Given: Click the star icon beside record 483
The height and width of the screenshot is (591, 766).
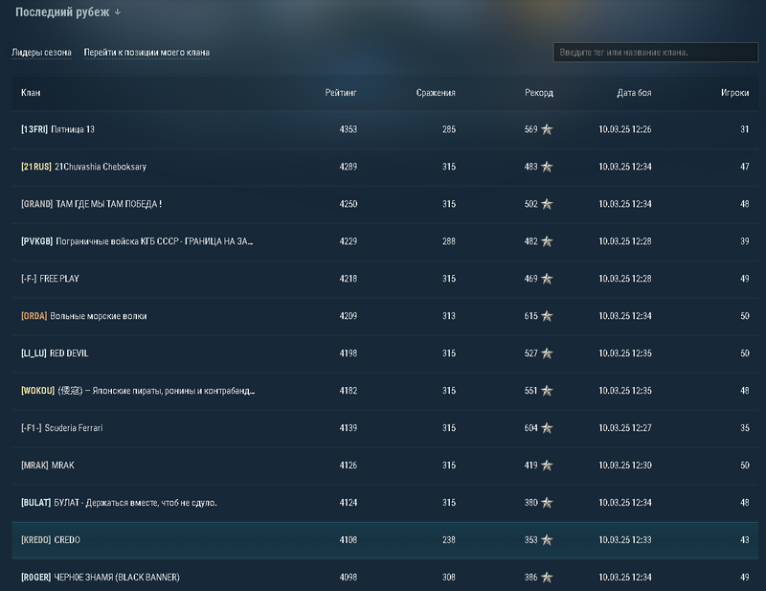Looking at the screenshot, I should [547, 167].
